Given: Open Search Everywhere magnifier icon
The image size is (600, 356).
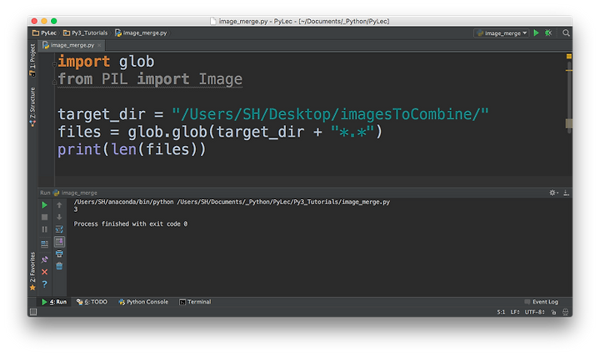Looking at the screenshot, I should pyautogui.click(x=566, y=33).
